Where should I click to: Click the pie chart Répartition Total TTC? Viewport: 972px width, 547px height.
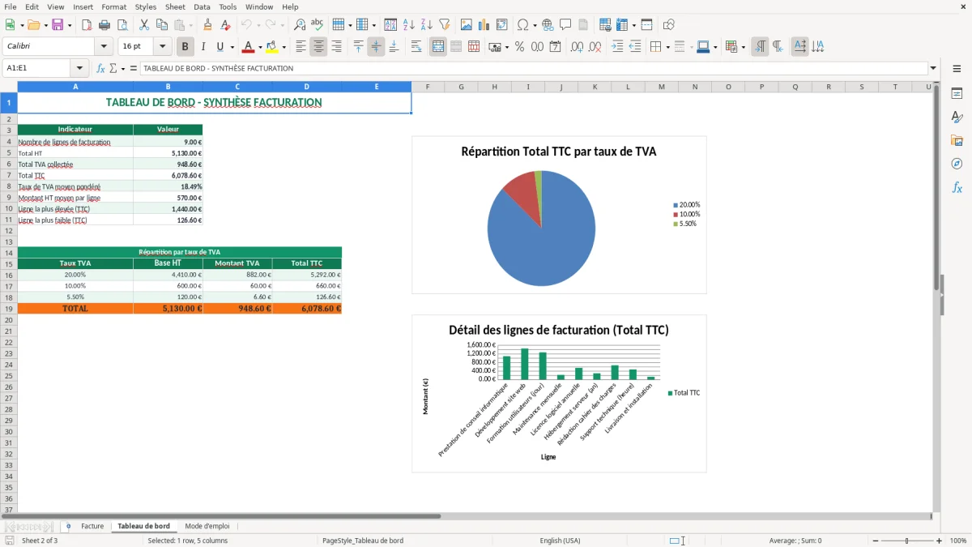coord(559,215)
